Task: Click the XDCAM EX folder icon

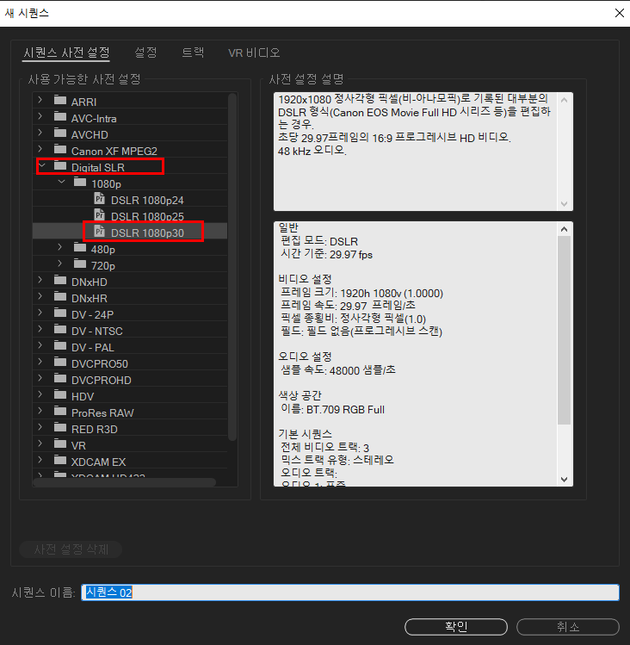Action: pyautogui.click(x=60, y=460)
